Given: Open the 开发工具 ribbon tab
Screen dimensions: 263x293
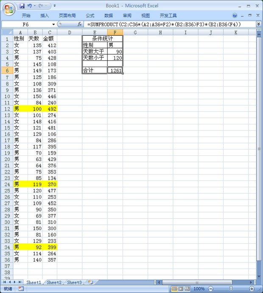Looking at the screenshot, I should click(x=168, y=16).
